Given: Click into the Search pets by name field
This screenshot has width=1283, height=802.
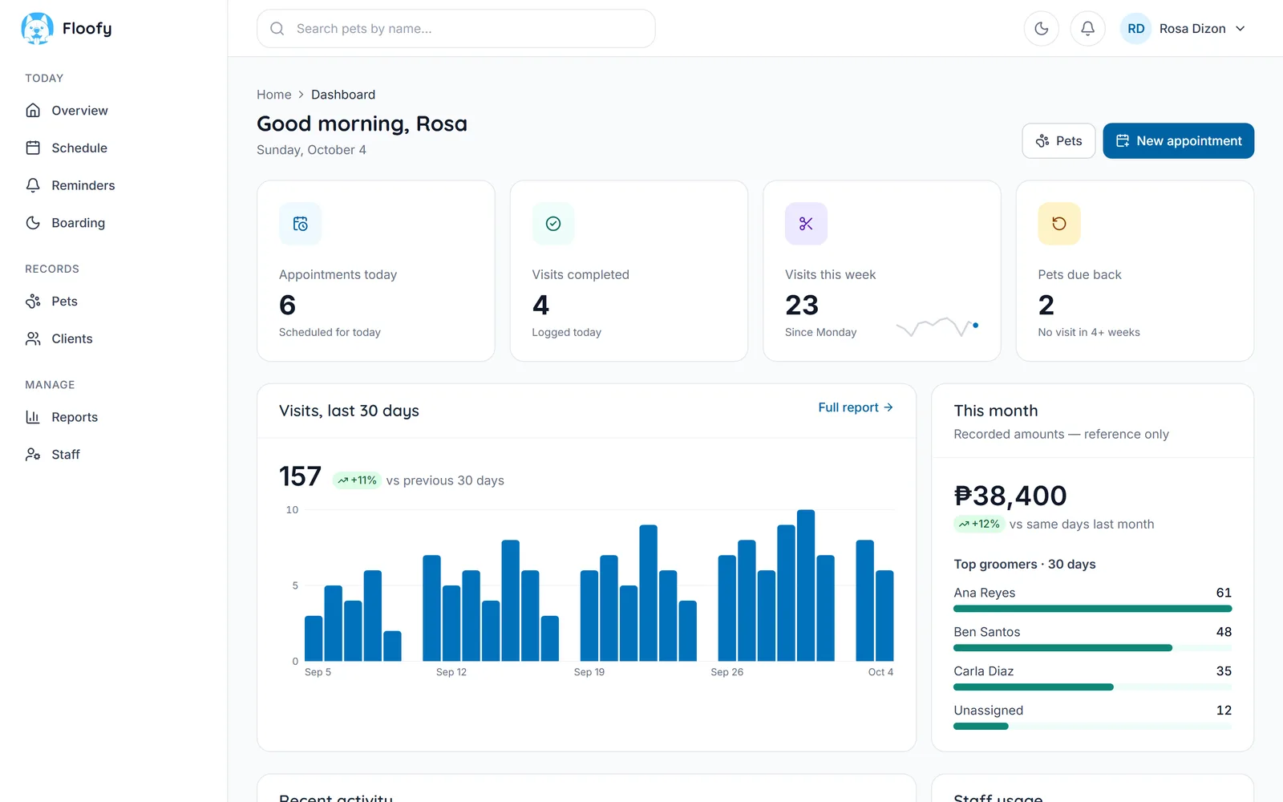Looking at the screenshot, I should coord(455,29).
